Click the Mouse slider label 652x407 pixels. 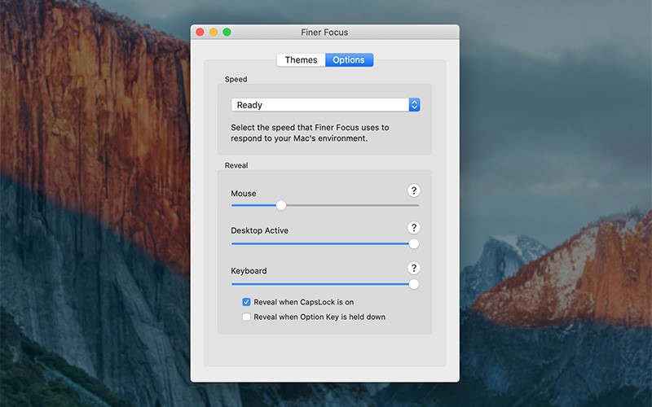pyautogui.click(x=243, y=194)
